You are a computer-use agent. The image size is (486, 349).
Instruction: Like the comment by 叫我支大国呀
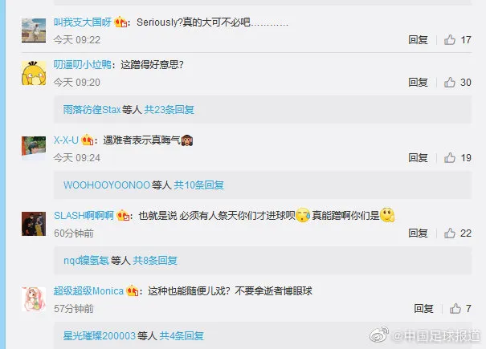pyautogui.click(x=450, y=40)
